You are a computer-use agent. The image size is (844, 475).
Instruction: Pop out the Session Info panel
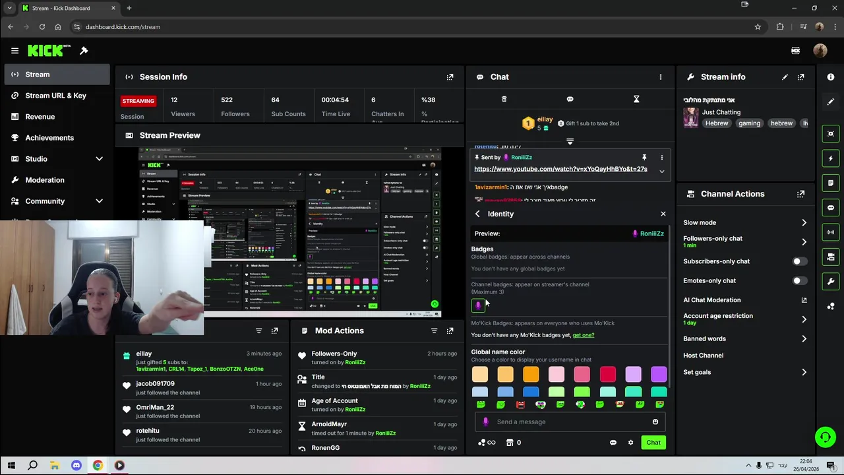(450, 77)
